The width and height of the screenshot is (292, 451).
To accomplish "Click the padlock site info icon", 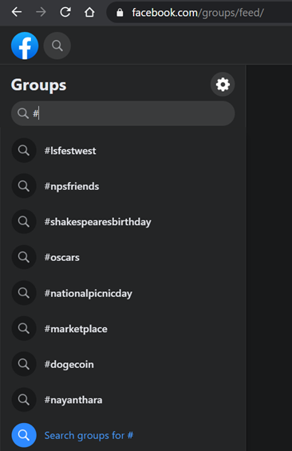I will 120,12.
